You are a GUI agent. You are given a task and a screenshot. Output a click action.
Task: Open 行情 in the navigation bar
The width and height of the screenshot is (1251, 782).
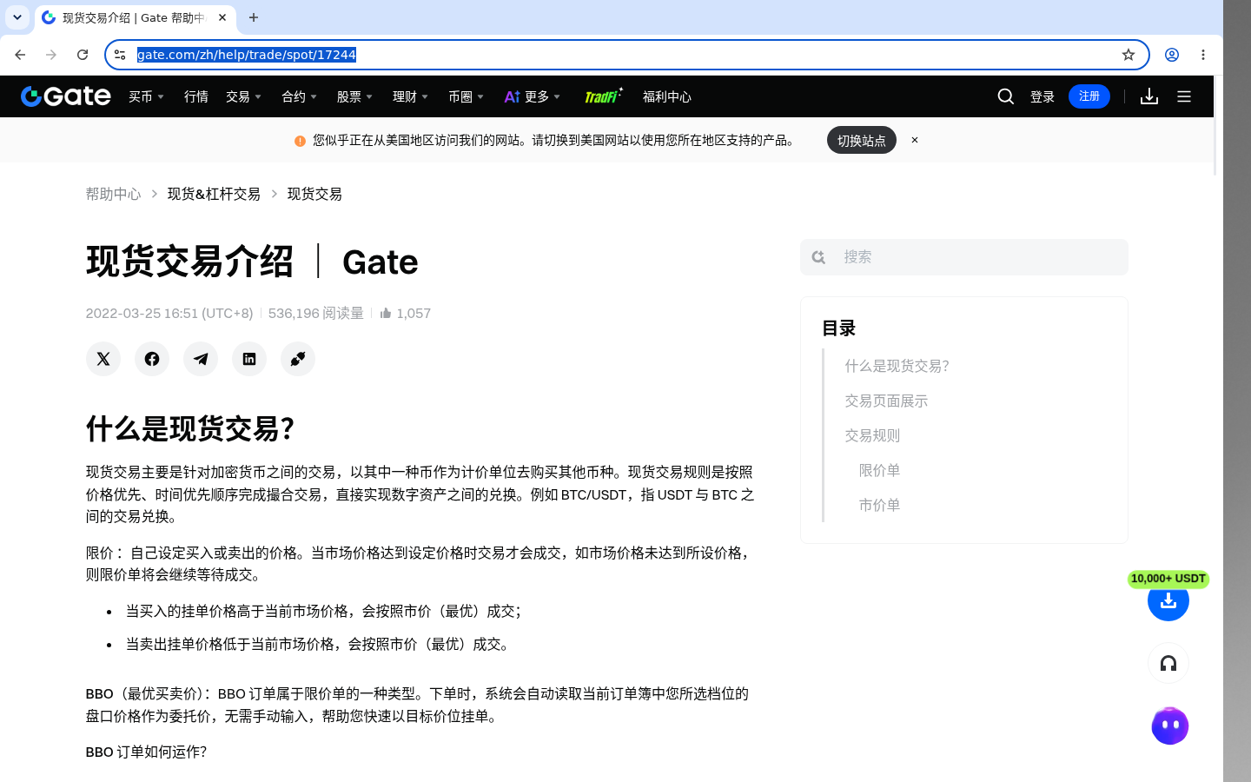pos(196,96)
